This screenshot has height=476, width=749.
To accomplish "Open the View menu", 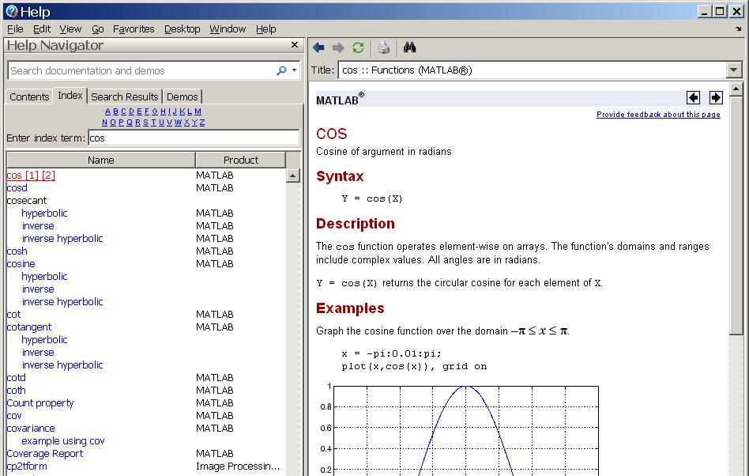I will coord(70,29).
